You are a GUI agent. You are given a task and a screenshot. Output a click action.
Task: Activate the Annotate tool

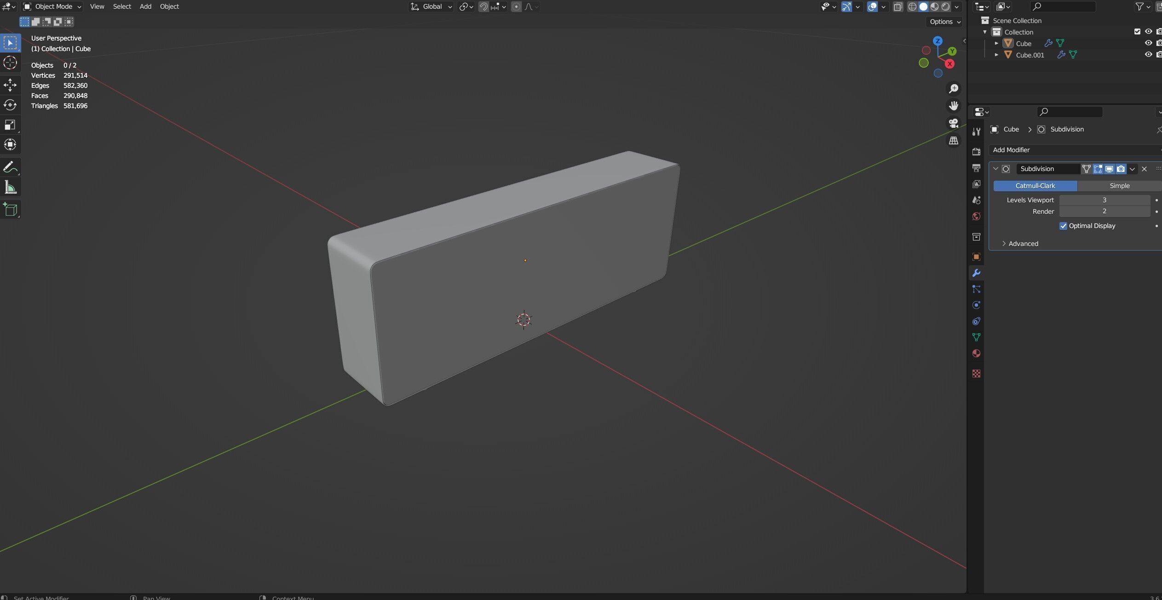10,167
